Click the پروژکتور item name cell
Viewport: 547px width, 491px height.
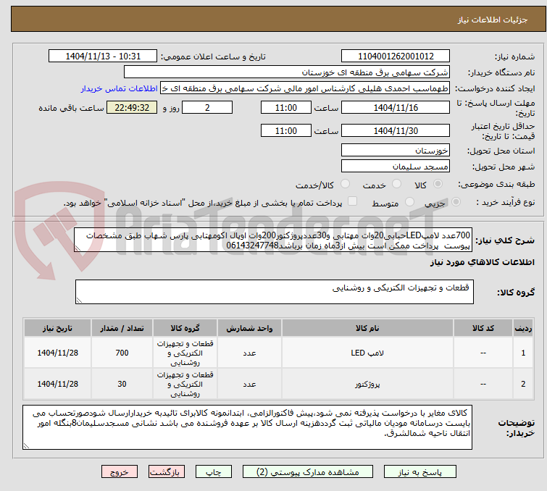click(367, 384)
